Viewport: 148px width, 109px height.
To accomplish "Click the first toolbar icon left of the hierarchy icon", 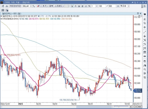I will click(3, 6).
